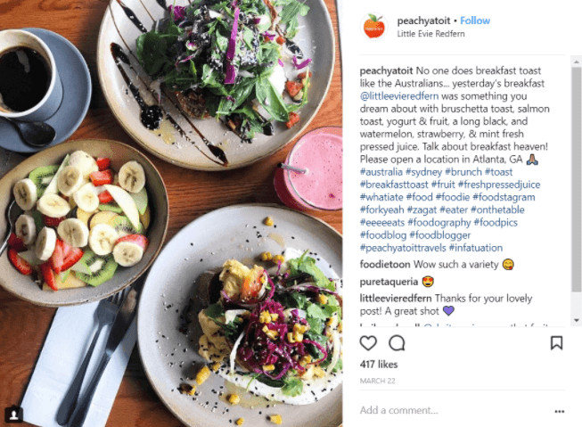Image resolution: width=582 pixels, height=427 pixels.
Task: View the 417 likes list
Action: pos(379,365)
